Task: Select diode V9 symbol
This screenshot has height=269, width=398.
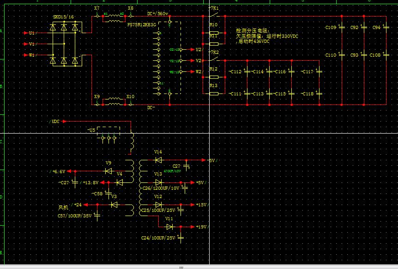Action: coord(109,171)
